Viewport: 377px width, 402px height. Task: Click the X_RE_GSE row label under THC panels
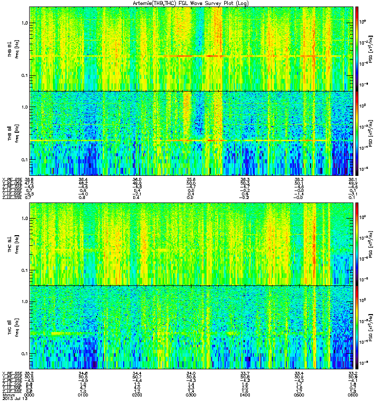click(12, 373)
